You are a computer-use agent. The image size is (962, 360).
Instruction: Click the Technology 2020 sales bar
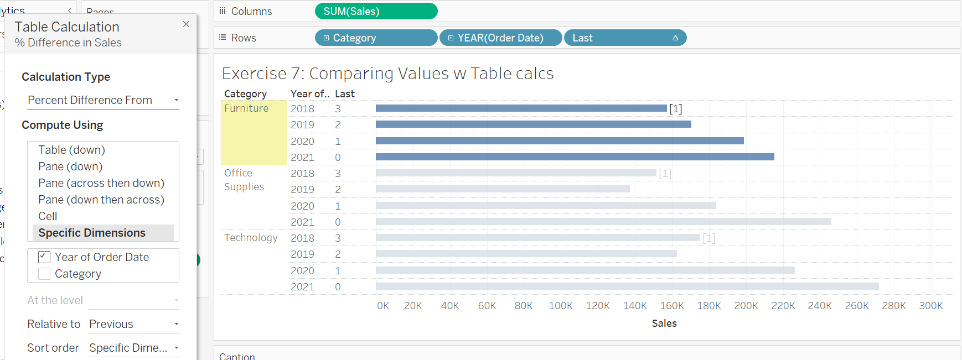point(585,270)
